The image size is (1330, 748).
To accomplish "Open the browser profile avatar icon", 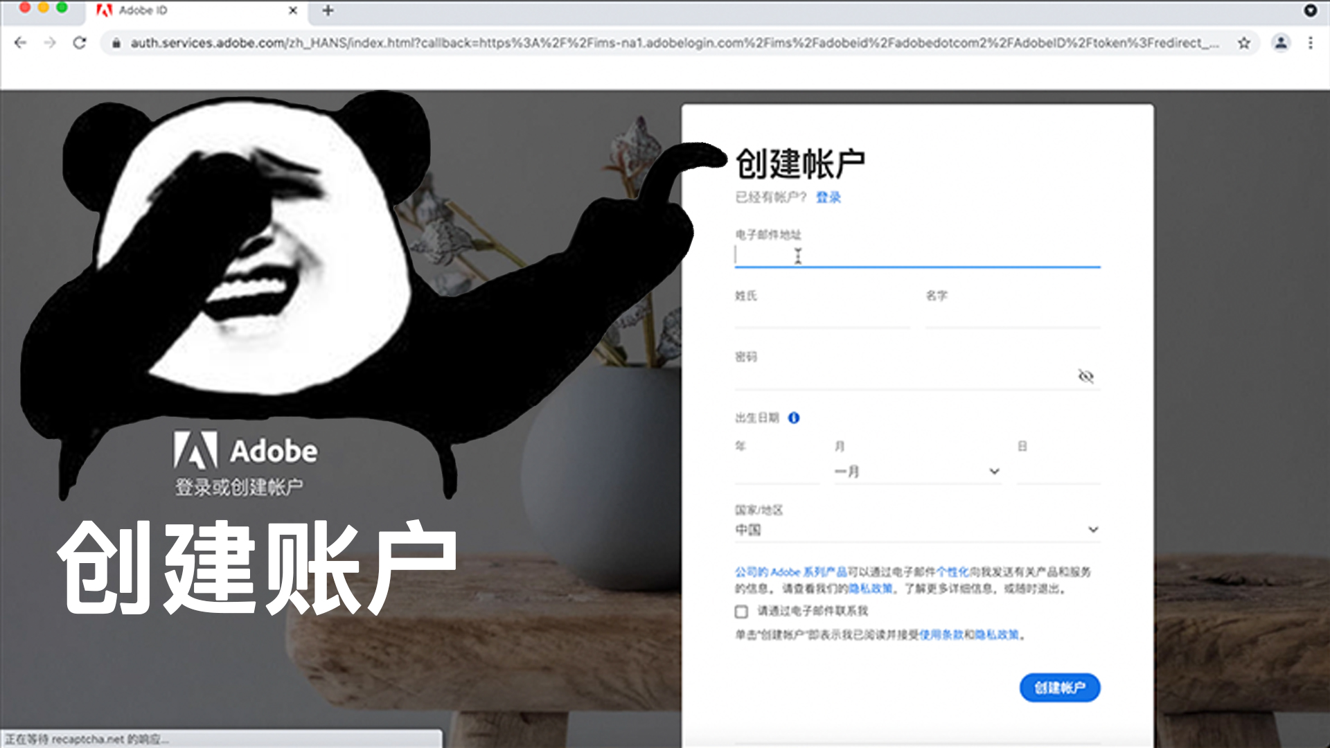I will coord(1281,43).
